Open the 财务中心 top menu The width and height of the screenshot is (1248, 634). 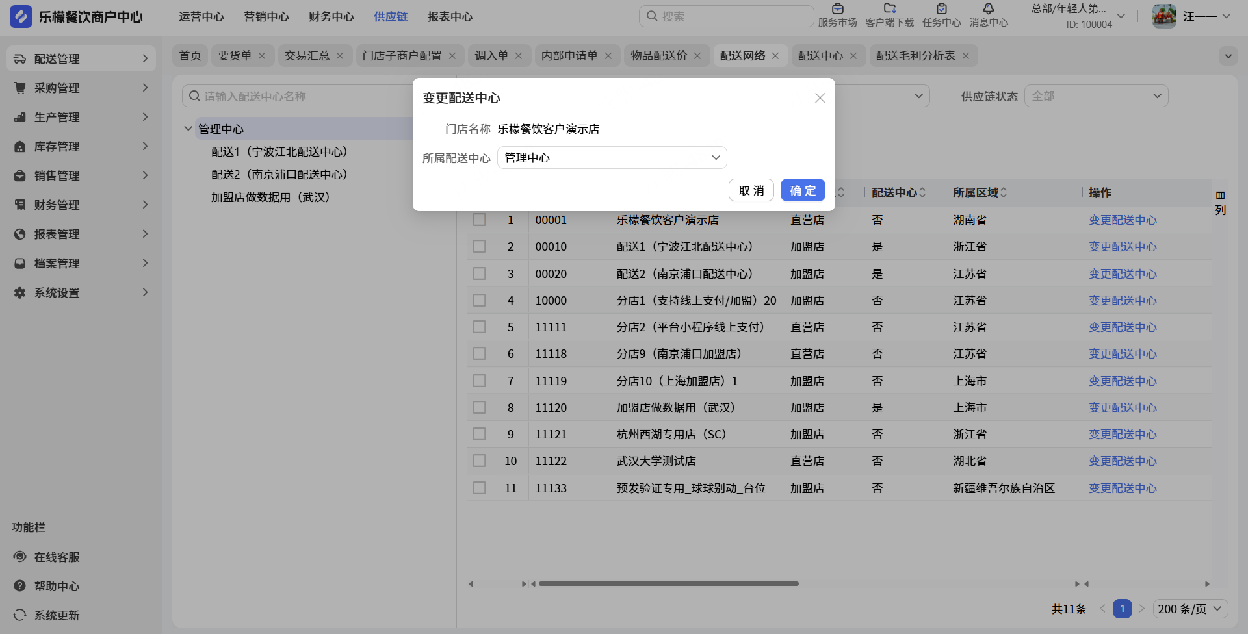pos(331,17)
